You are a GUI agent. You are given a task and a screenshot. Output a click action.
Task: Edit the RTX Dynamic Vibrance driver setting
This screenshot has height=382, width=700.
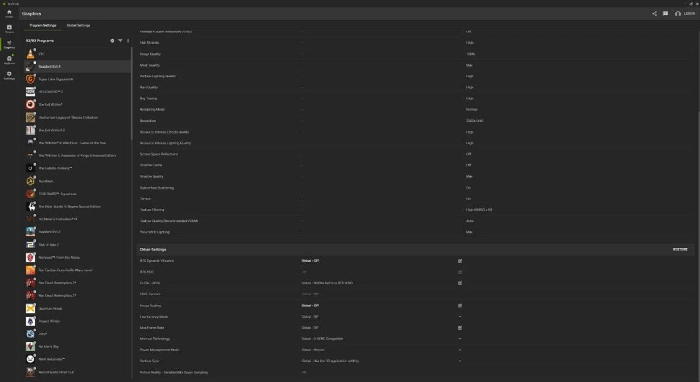(460, 261)
